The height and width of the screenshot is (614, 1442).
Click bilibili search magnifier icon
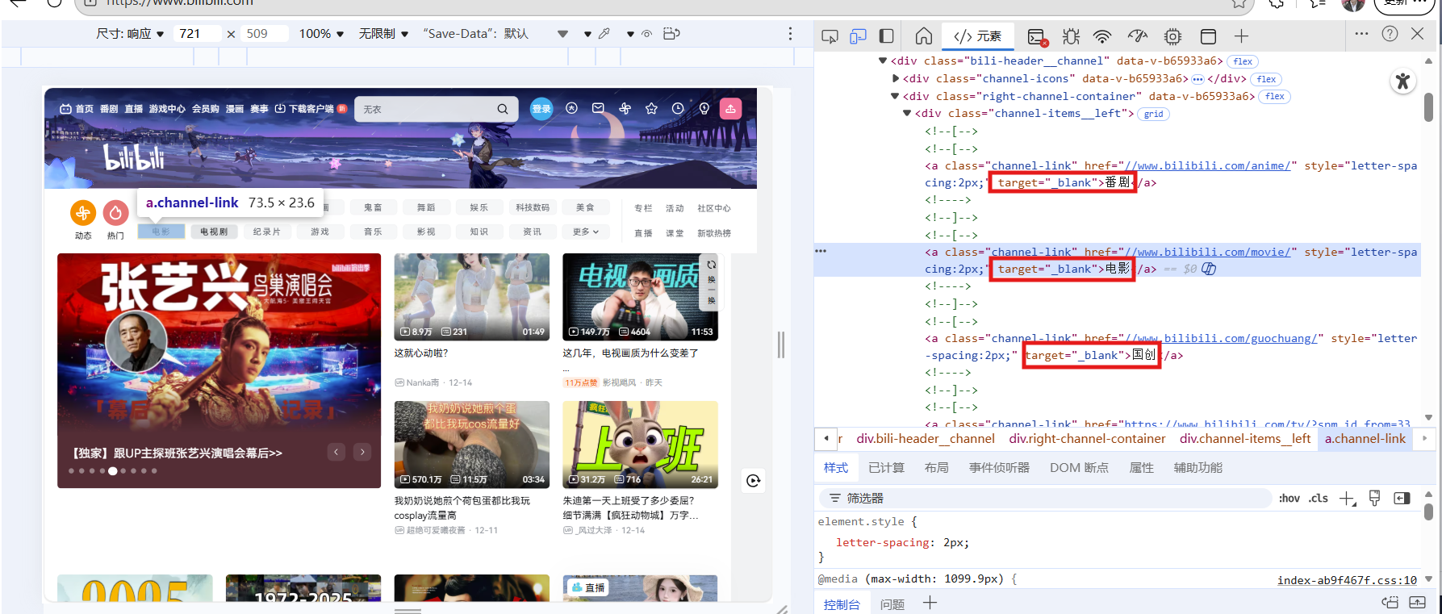503,109
